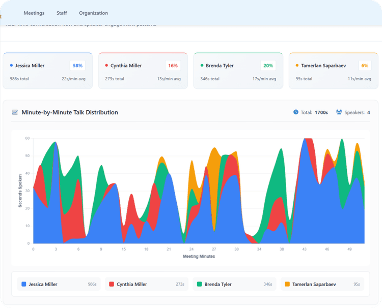Click the clock icon next to Total
This screenshot has height=308, width=382.
[x=296, y=112]
